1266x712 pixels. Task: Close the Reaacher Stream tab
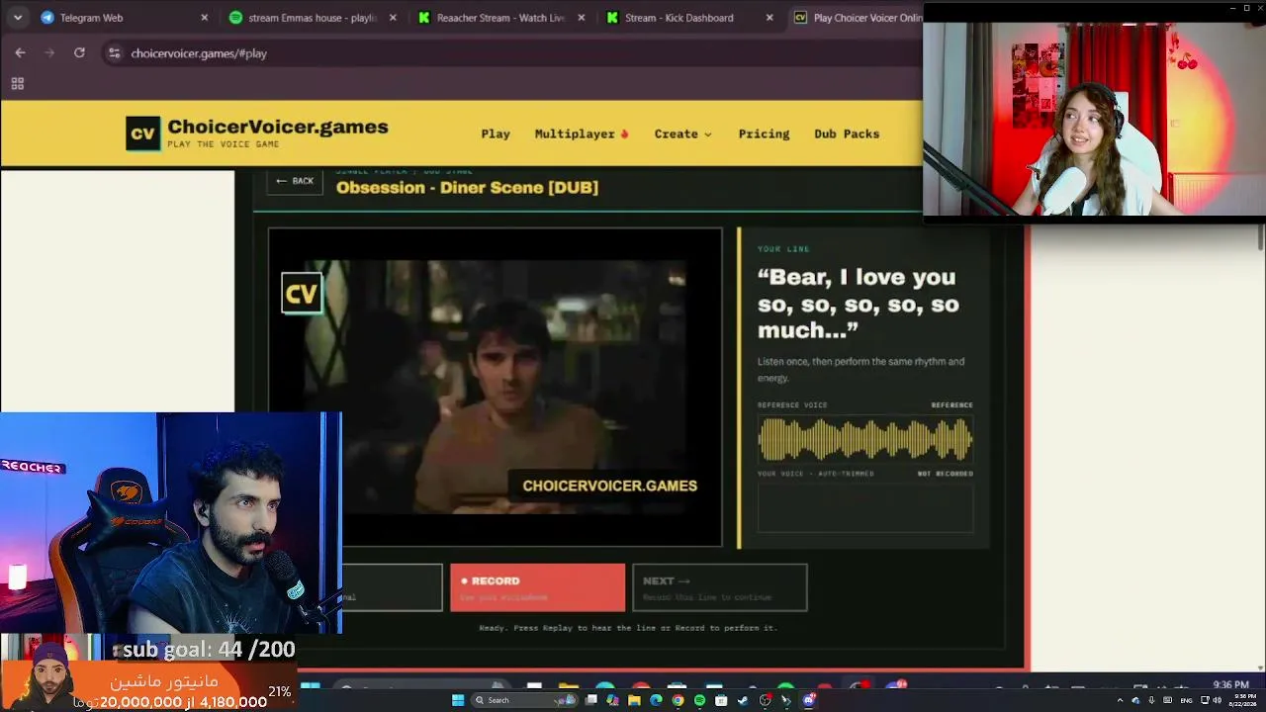(582, 18)
